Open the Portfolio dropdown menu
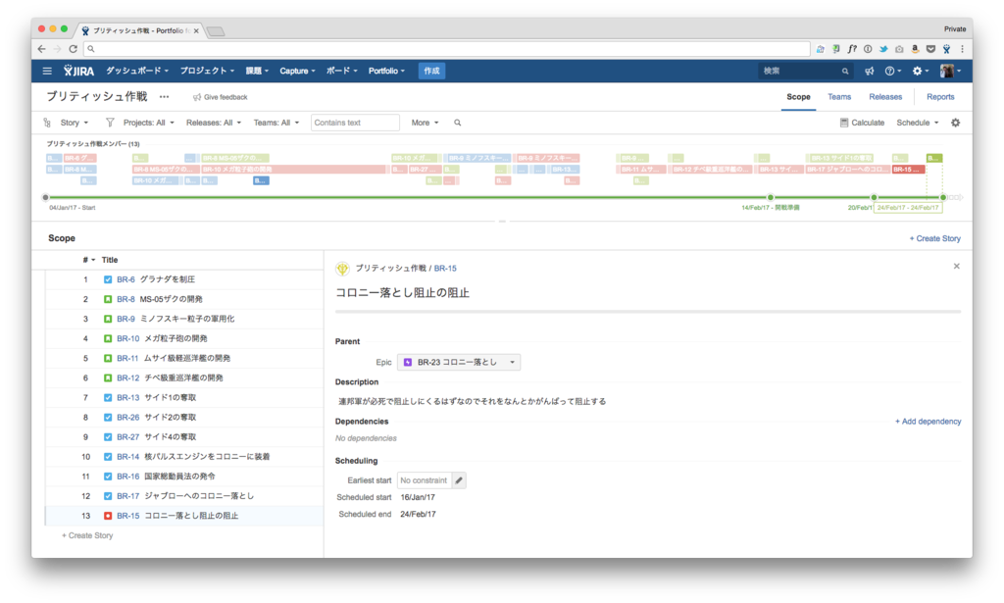1004x603 pixels. click(386, 71)
